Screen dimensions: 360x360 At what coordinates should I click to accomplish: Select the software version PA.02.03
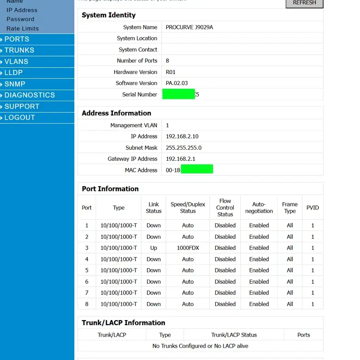(x=177, y=83)
